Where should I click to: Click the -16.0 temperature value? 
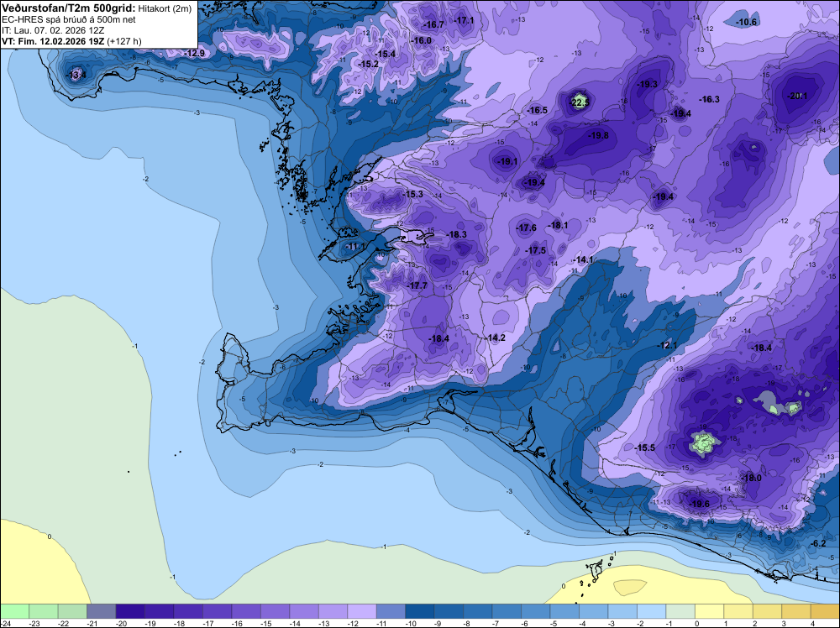(421, 40)
